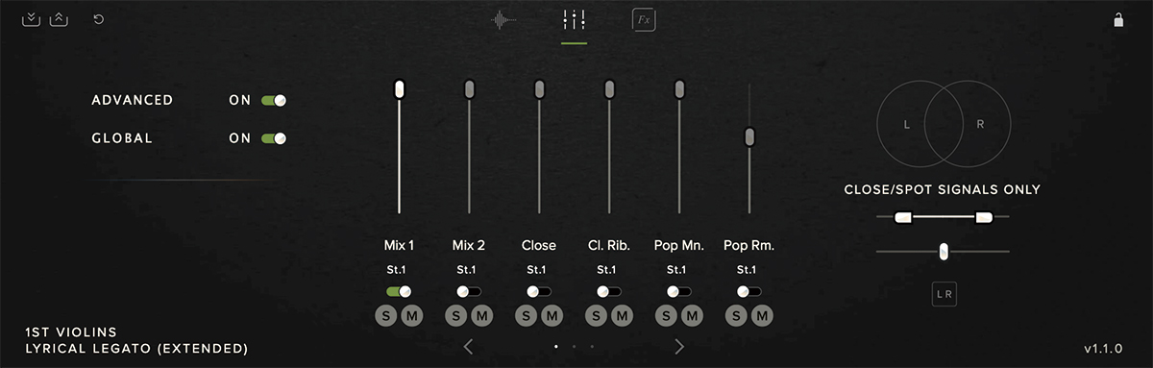Image resolution: width=1153 pixels, height=368 pixels.
Task: Disable the Mix 1 mic toggle
Action: point(399,291)
